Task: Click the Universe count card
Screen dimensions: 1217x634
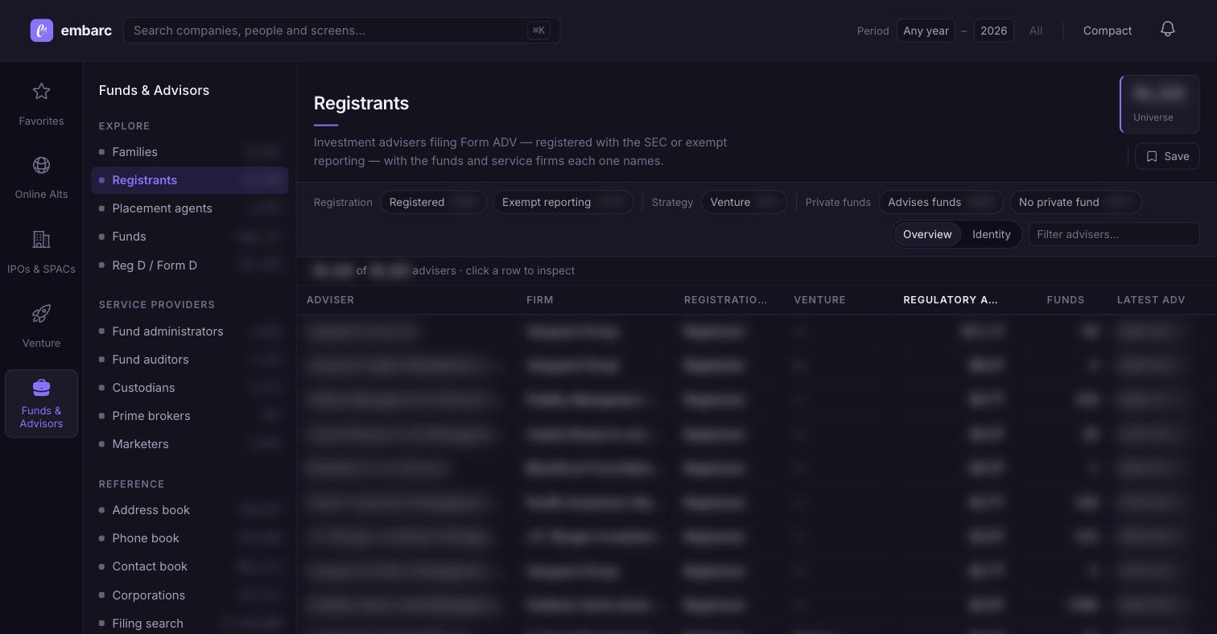Action: (1160, 105)
